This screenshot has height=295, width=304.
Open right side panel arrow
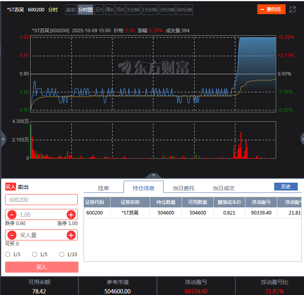pyautogui.click(x=302, y=139)
